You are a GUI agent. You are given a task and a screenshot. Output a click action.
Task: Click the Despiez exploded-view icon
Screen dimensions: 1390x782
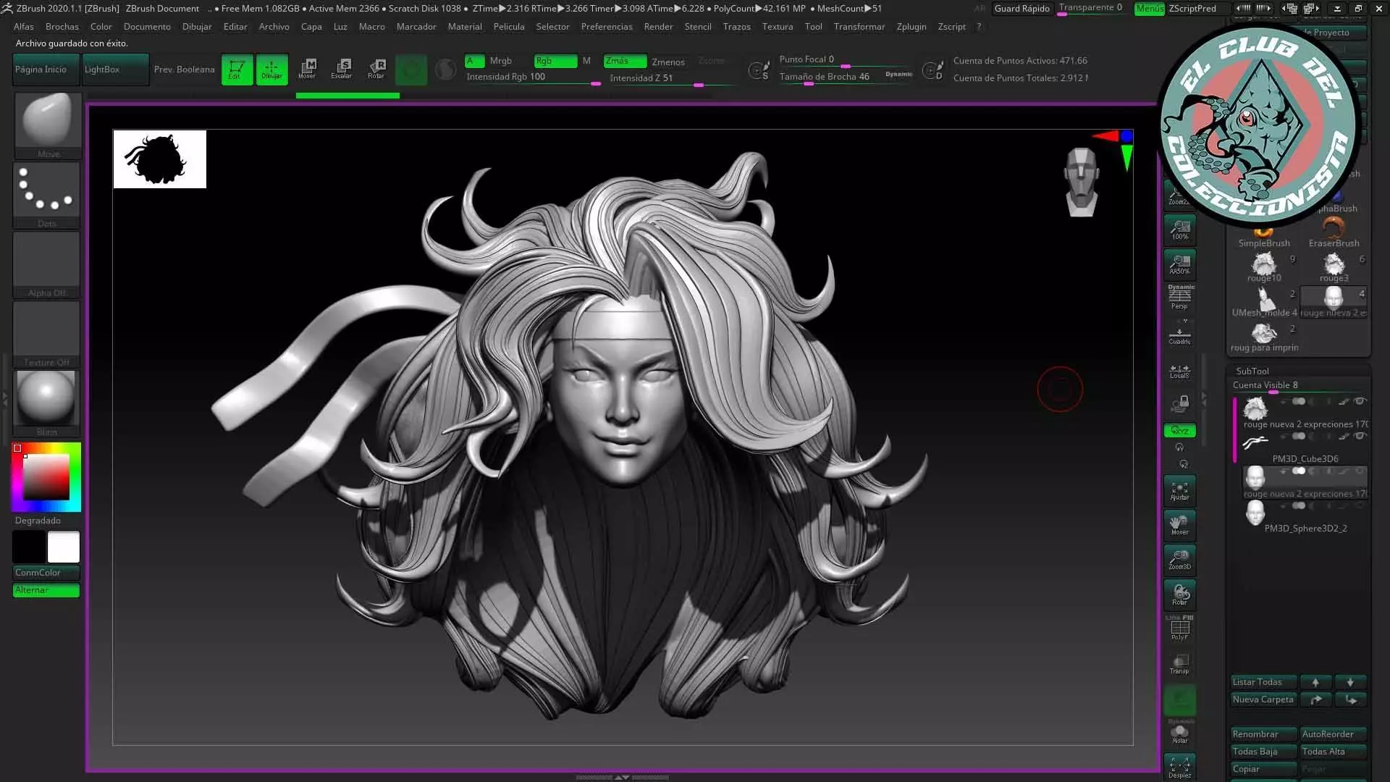[1179, 767]
